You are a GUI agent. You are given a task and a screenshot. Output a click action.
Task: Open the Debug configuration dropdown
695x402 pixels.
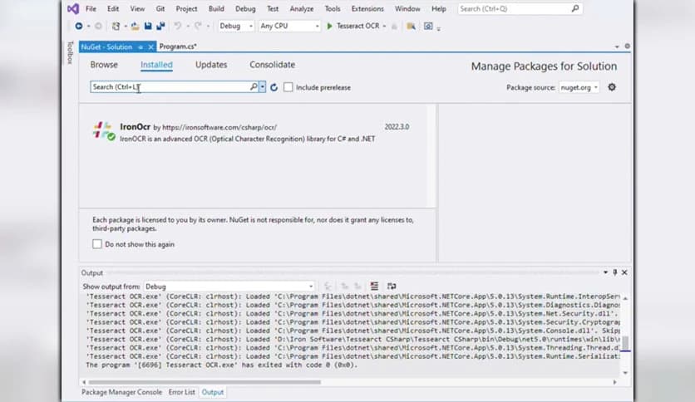236,26
